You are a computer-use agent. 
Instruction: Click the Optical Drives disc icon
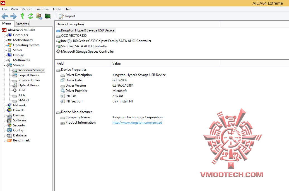15,85
